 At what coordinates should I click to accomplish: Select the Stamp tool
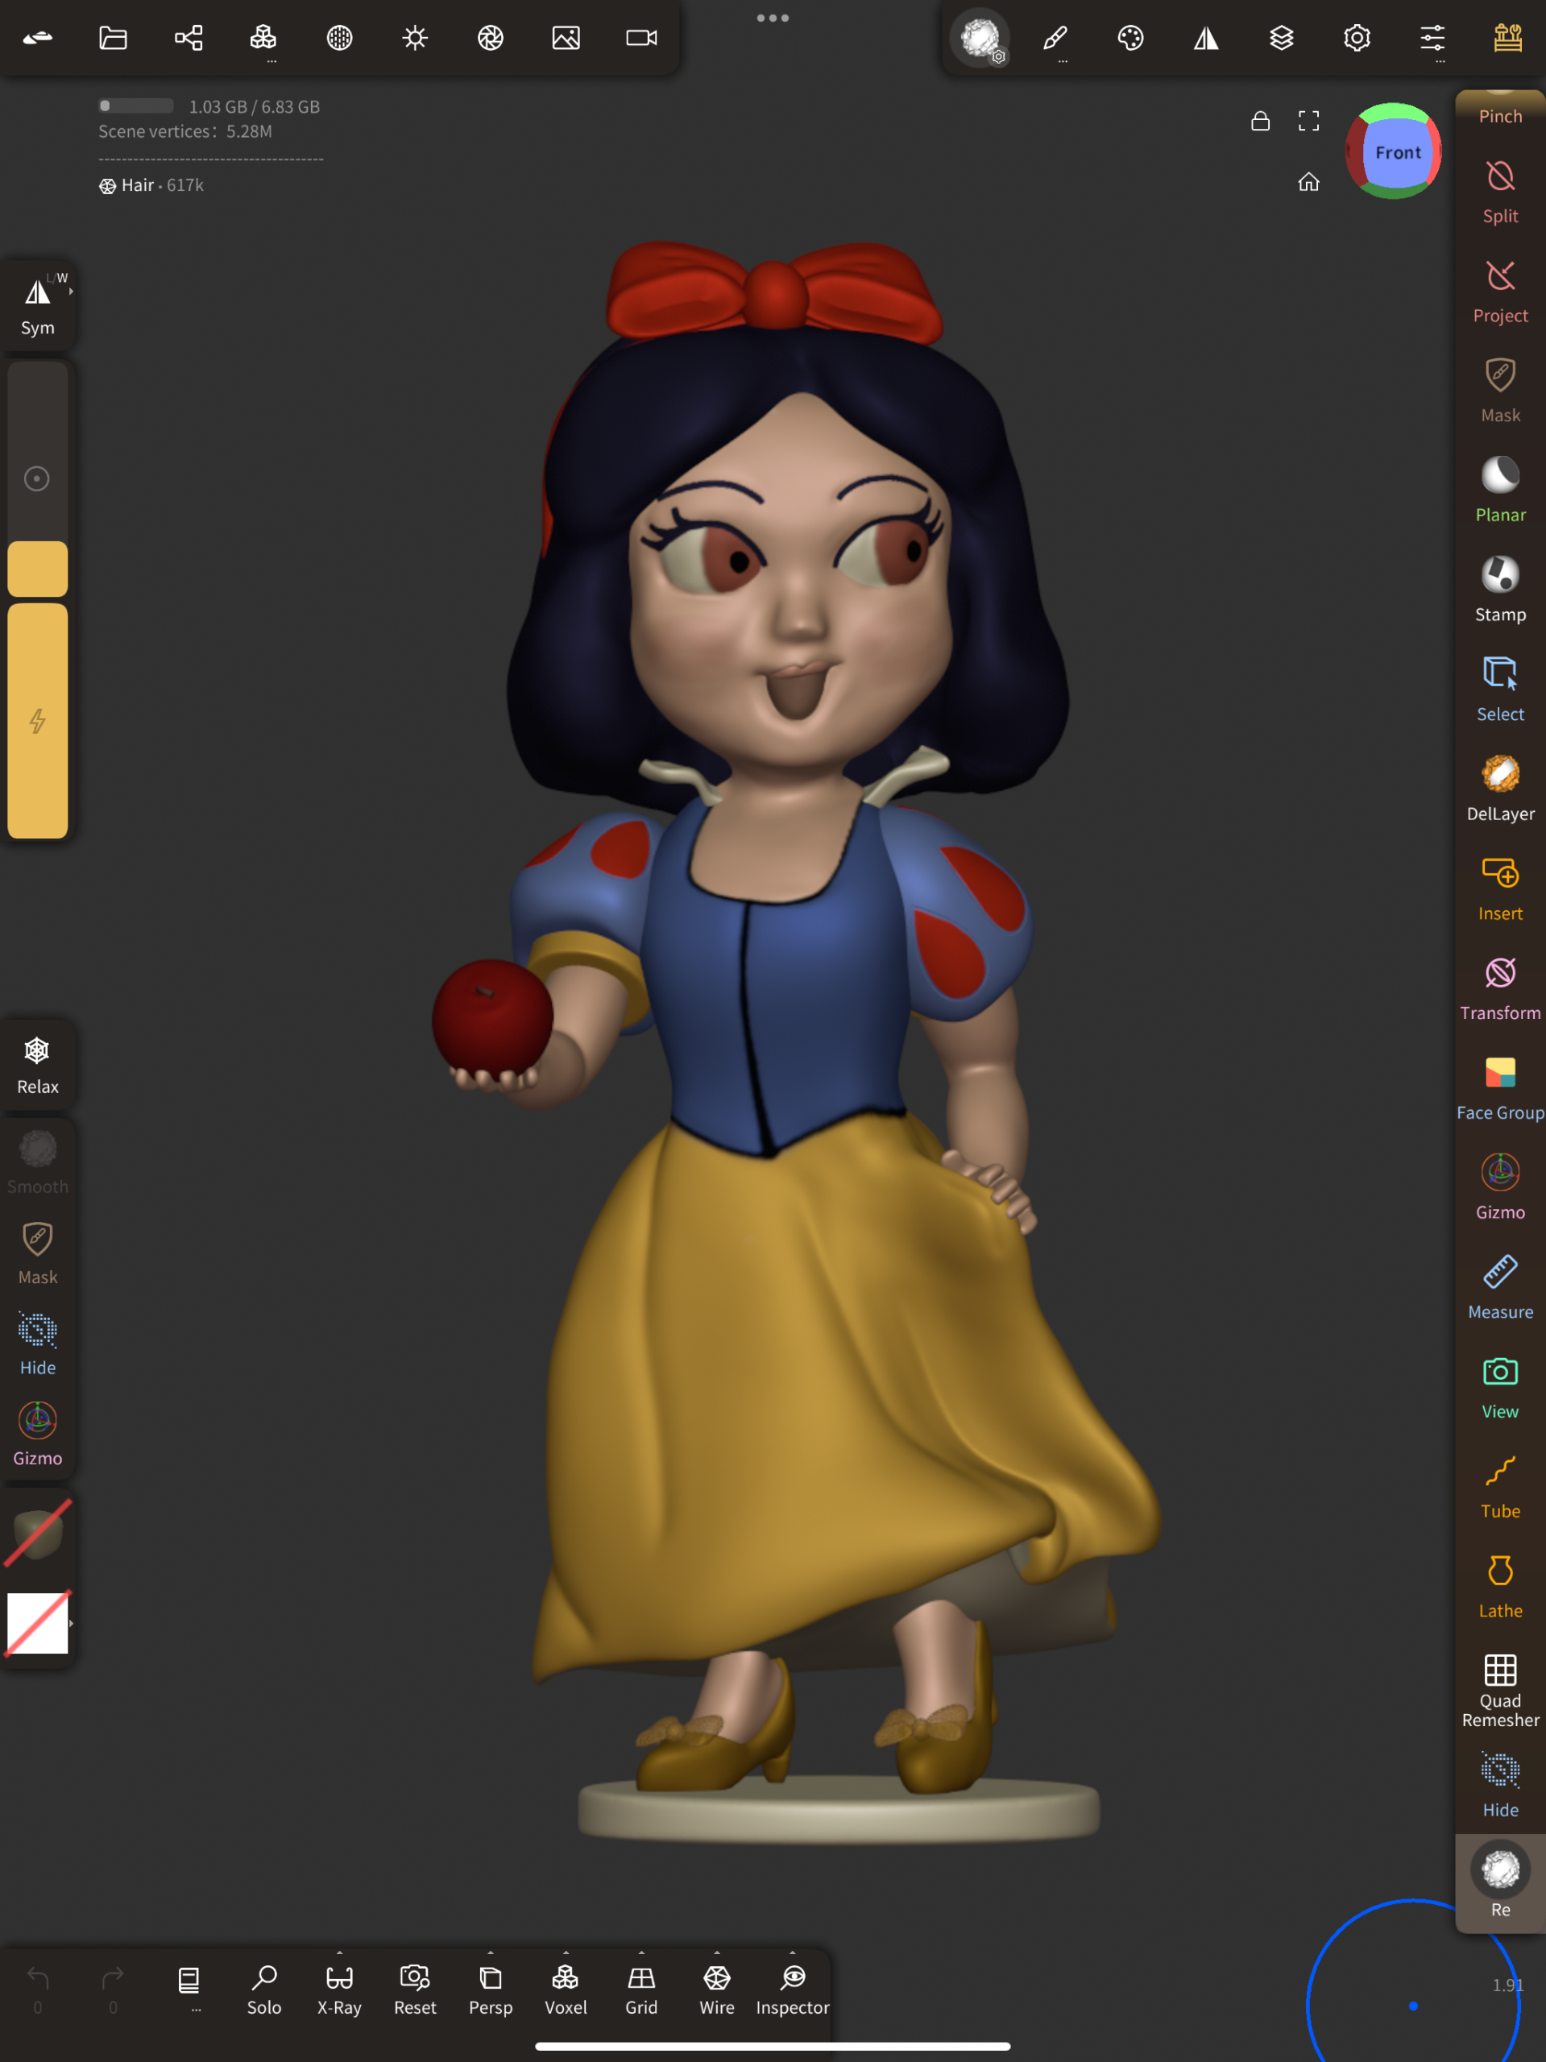(x=1500, y=590)
